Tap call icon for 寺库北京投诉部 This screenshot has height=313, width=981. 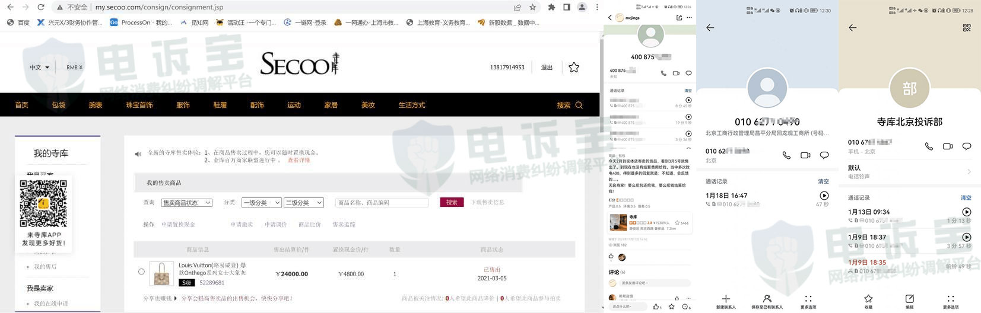coord(929,146)
